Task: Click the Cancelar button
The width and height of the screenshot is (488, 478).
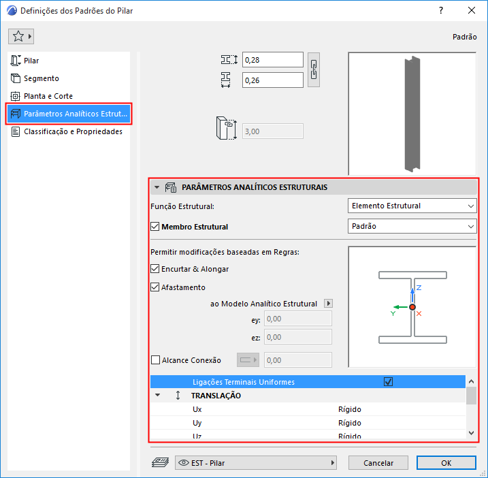Action: [378, 463]
